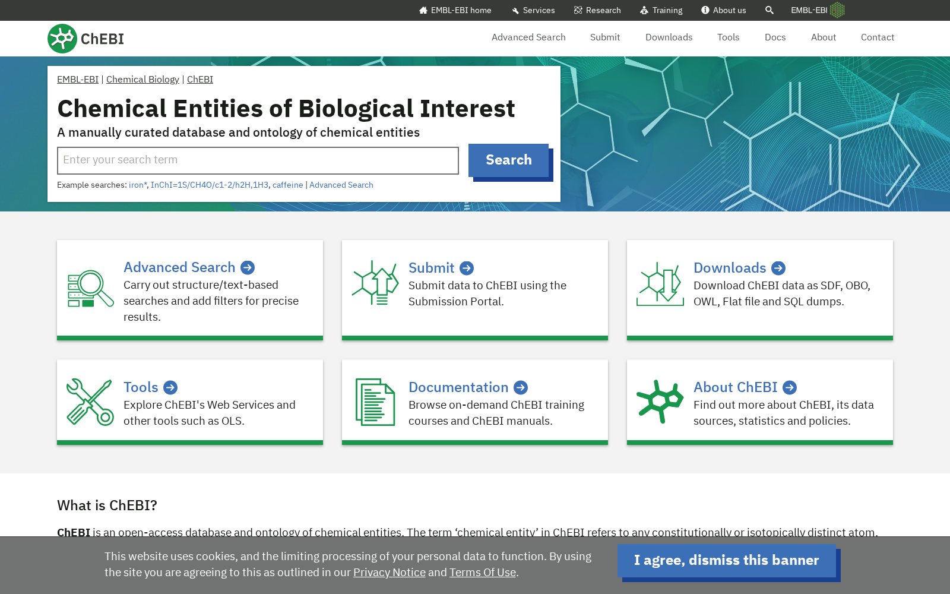Image resolution: width=950 pixels, height=594 pixels.
Task: Click the arrow circle beside Submit heading
Action: click(x=467, y=268)
